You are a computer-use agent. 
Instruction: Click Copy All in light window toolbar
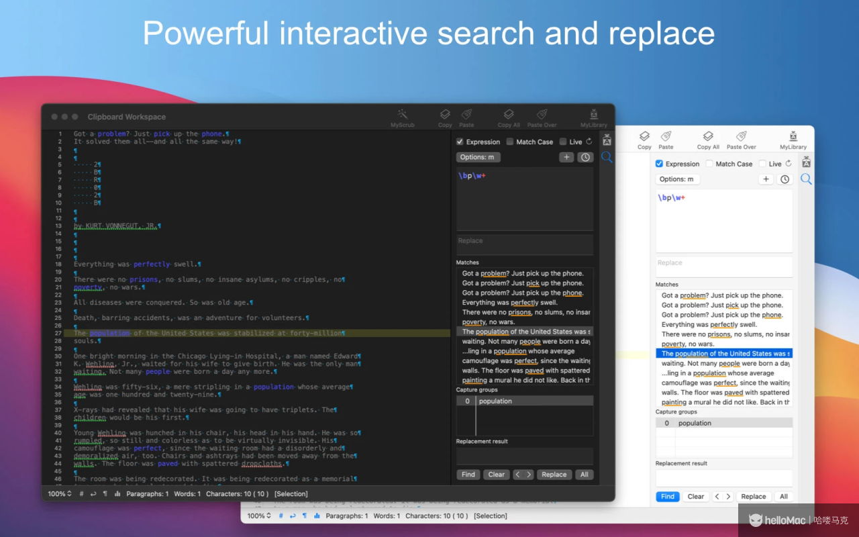click(708, 140)
